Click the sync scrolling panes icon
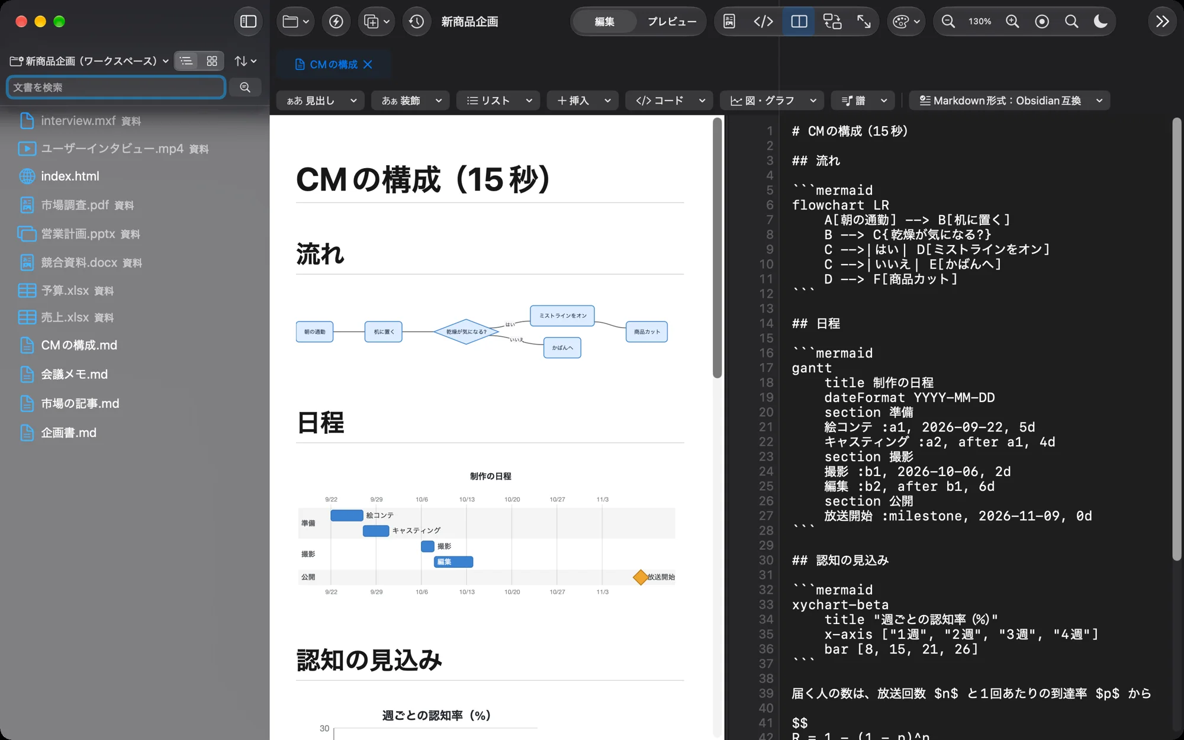1184x740 pixels. pyautogui.click(x=832, y=22)
